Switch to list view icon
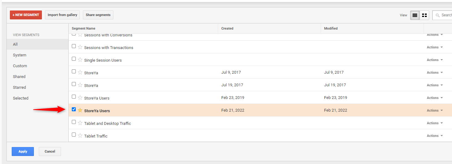 click(x=415, y=15)
